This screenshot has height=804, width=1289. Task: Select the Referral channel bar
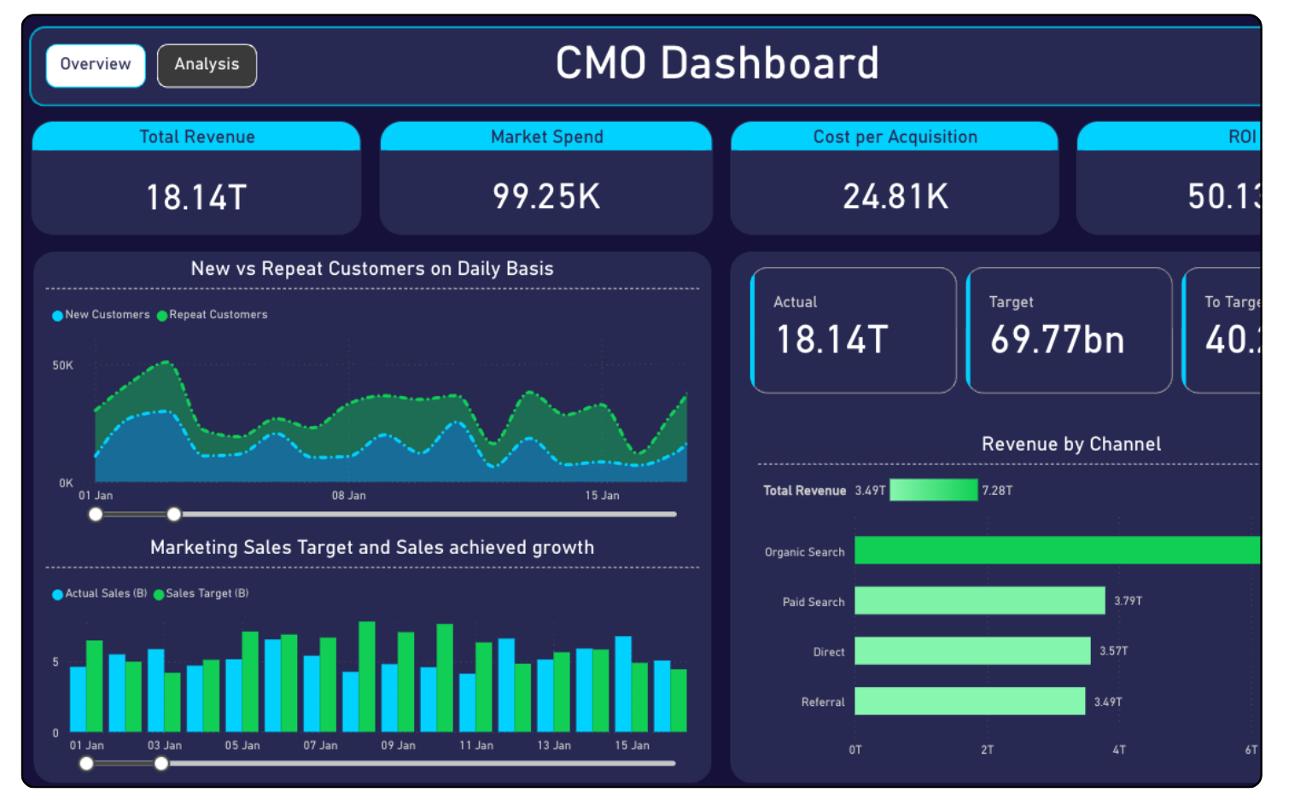(x=970, y=701)
